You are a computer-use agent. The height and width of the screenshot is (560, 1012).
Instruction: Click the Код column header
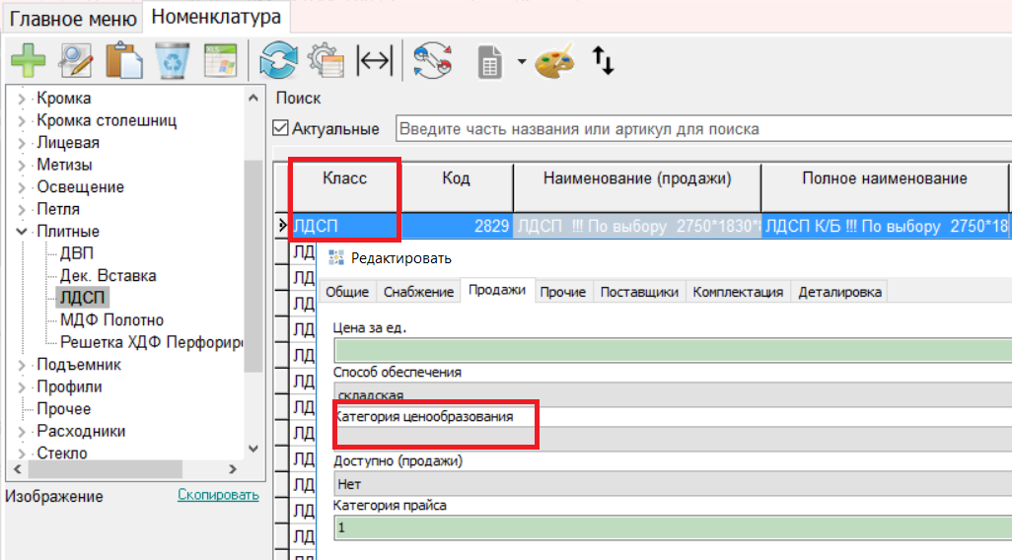point(456,179)
